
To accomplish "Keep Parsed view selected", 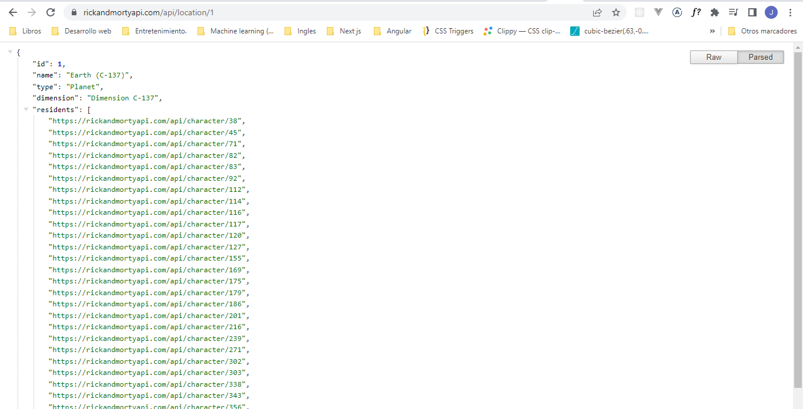I will pyautogui.click(x=760, y=57).
